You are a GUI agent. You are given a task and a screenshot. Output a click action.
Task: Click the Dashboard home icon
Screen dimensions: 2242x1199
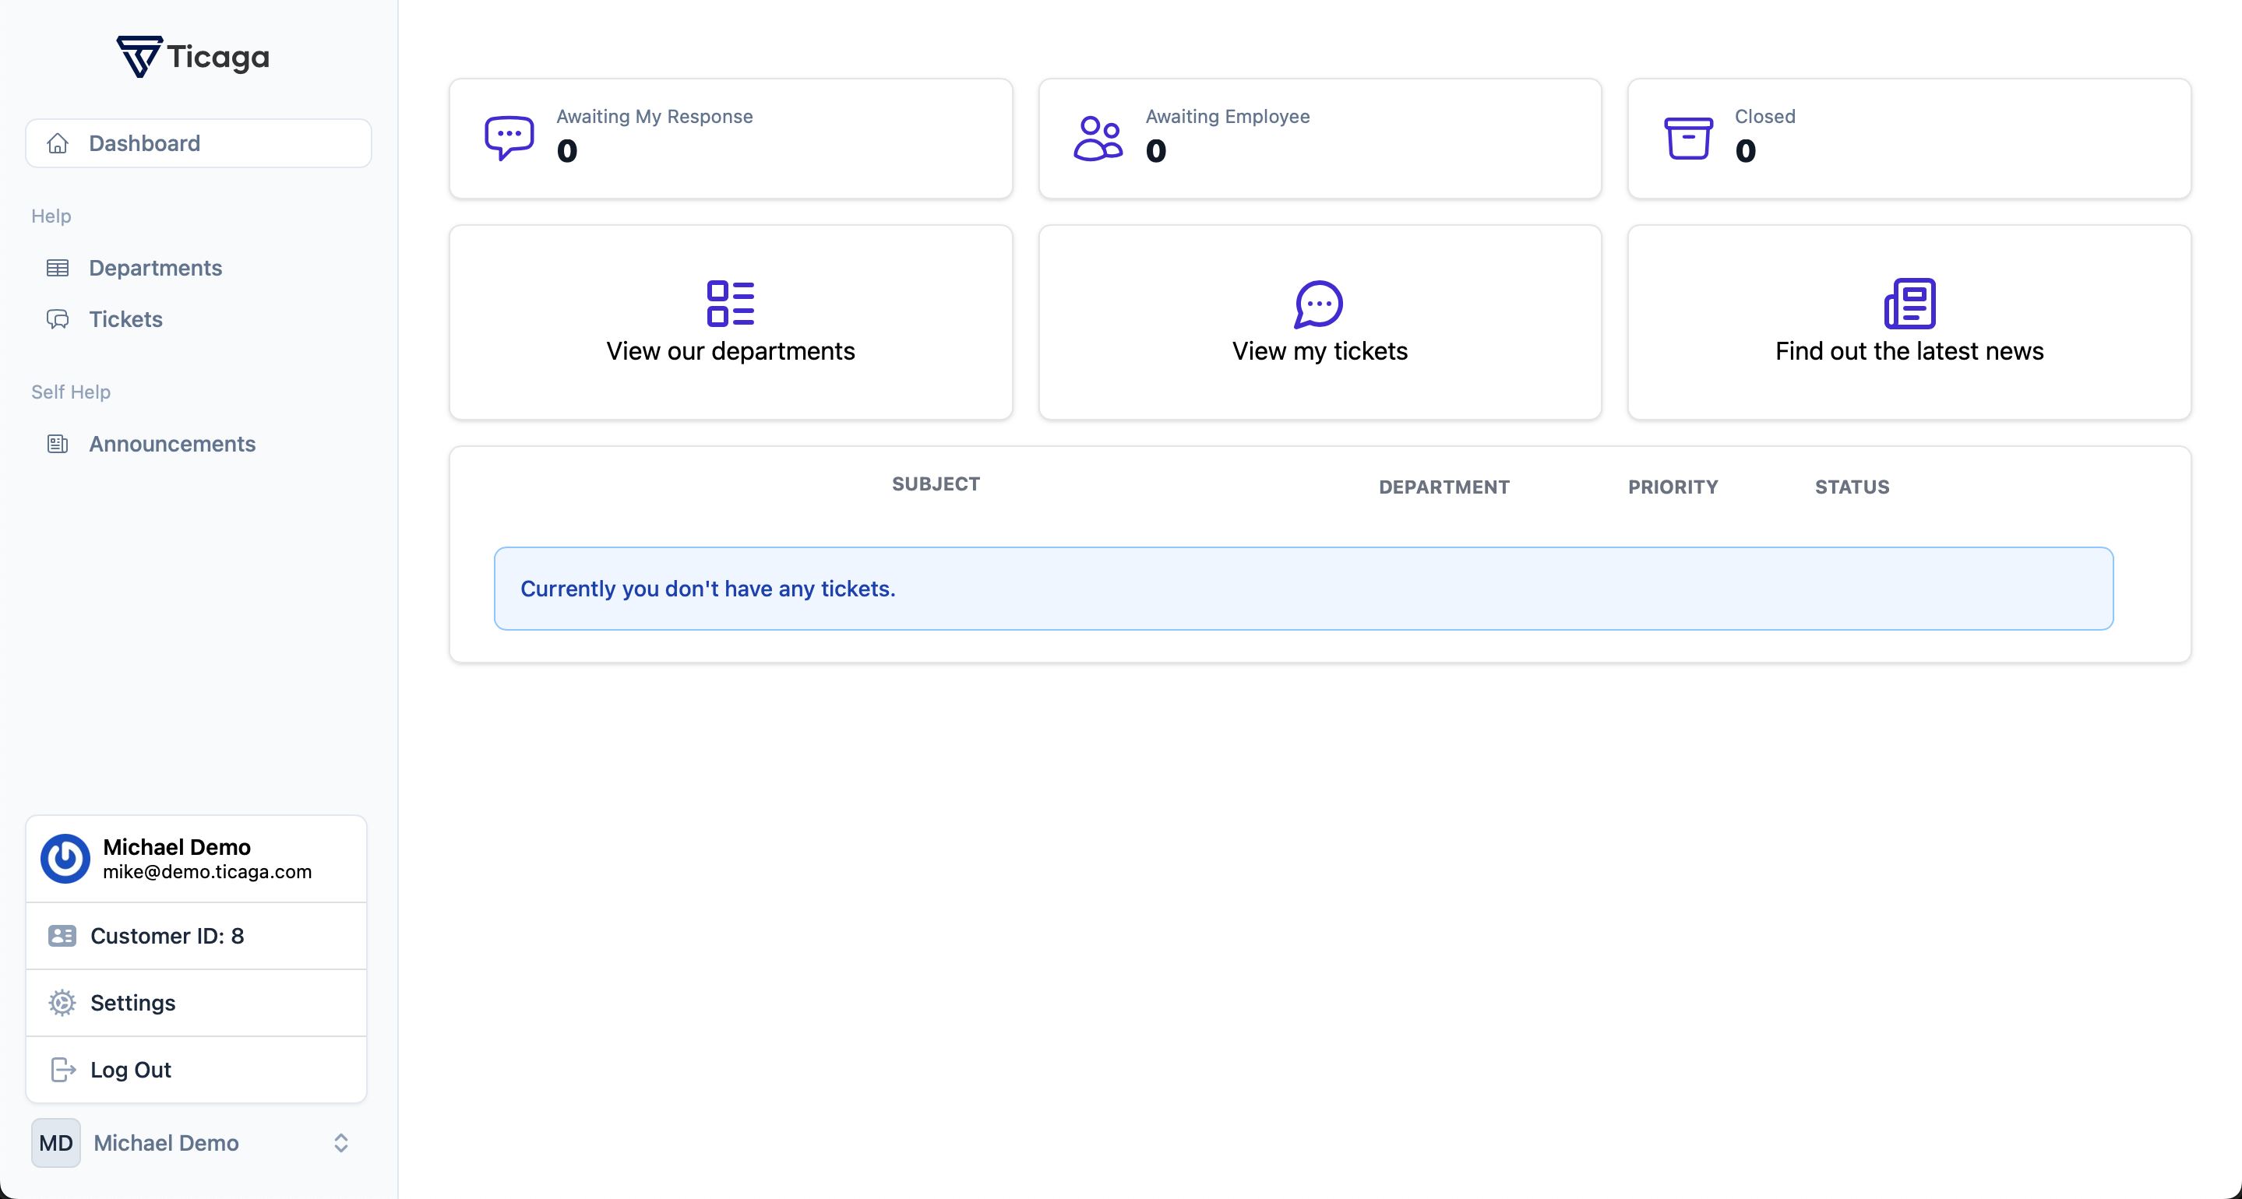click(58, 143)
